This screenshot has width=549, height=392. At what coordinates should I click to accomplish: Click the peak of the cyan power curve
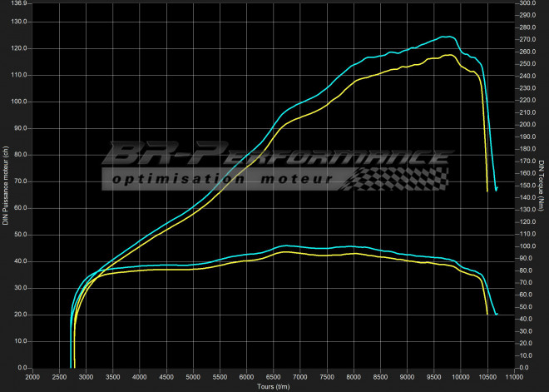pyautogui.click(x=448, y=37)
